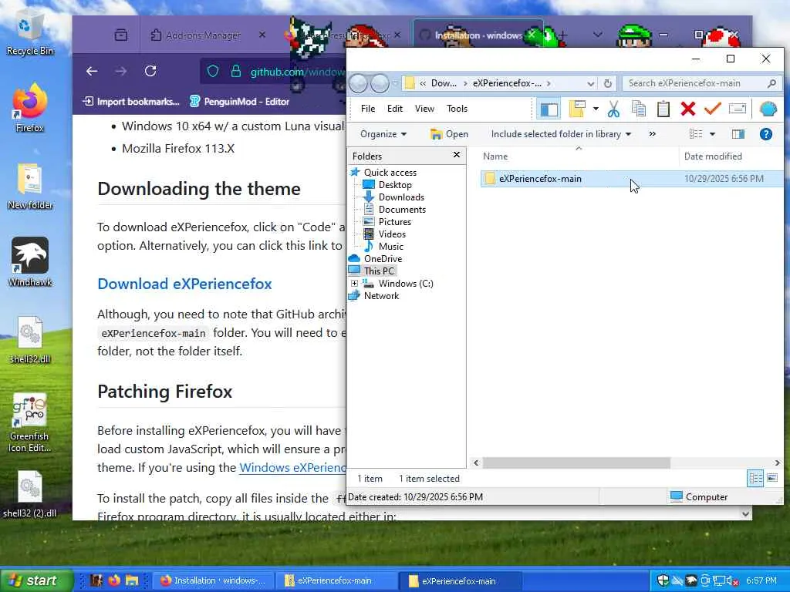Screen dimensions: 790x592
Task: Launch Firefox from quick launch bar
Action: (114, 580)
